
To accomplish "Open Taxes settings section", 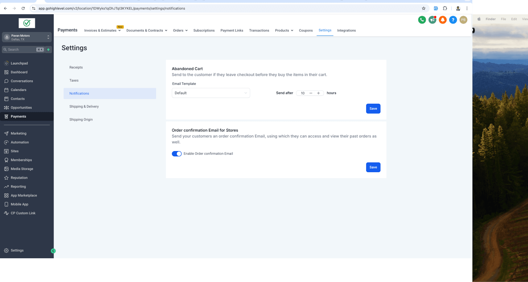I will tap(110, 80).
